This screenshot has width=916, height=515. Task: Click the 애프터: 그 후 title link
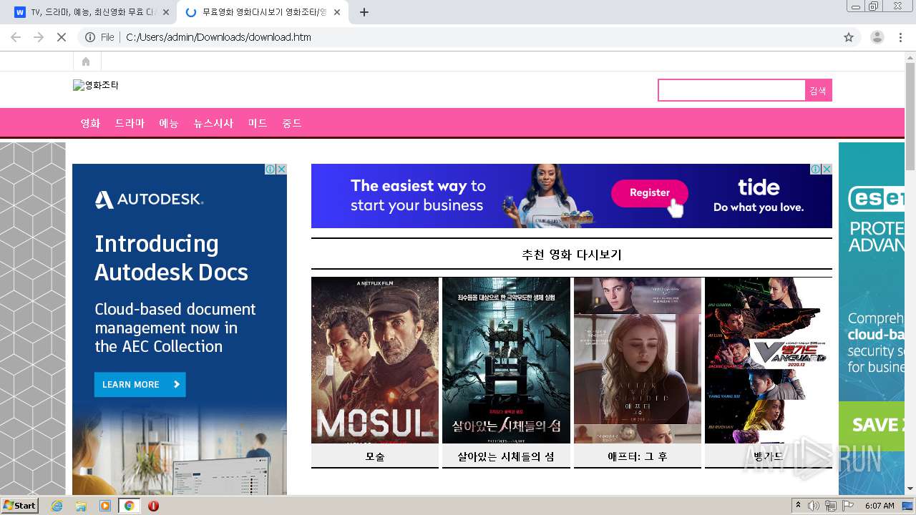click(638, 456)
